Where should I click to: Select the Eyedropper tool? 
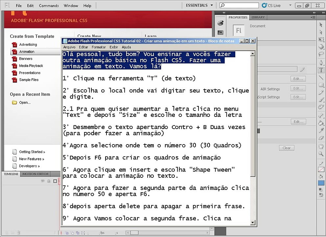(321, 130)
